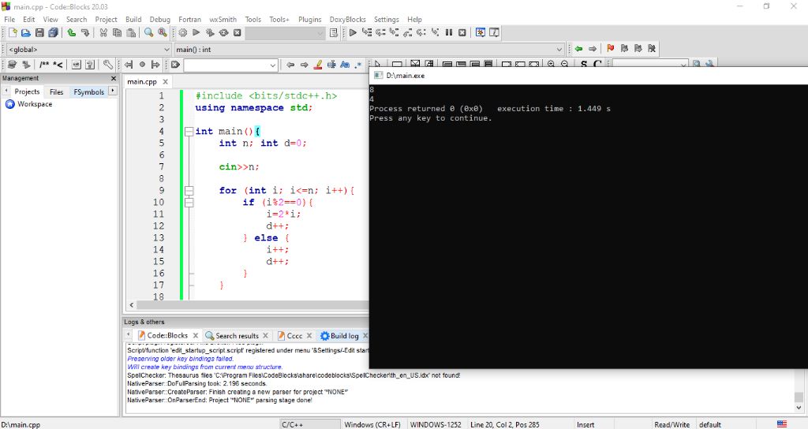Create a new file with the toolbar icon

(x=13, y=32)
